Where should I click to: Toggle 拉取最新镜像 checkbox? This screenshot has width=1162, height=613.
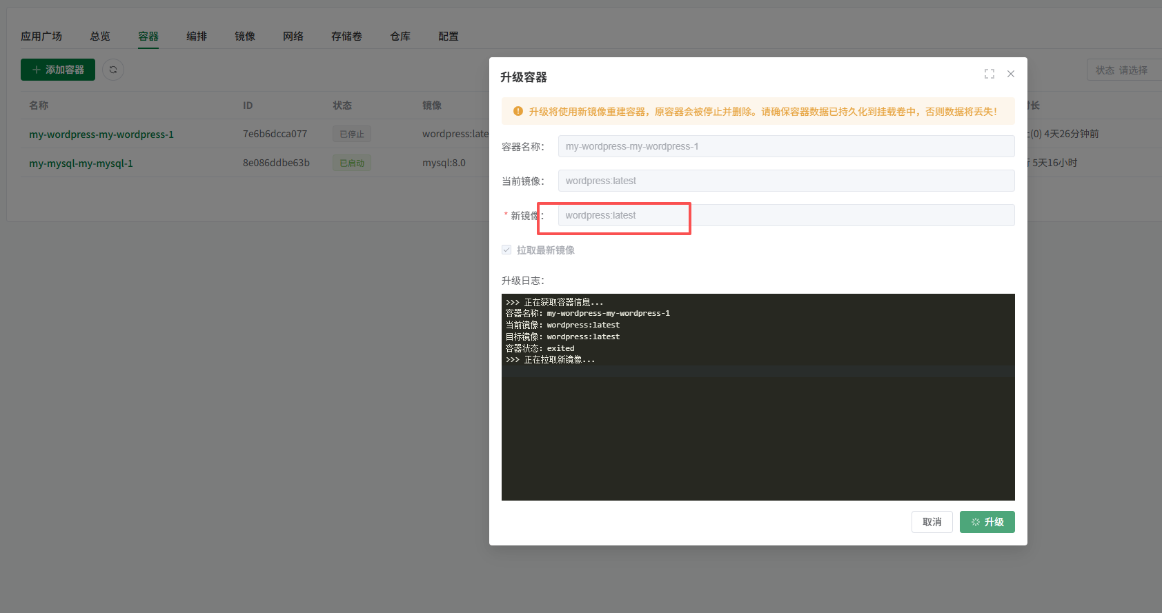(x=506, y=250)
